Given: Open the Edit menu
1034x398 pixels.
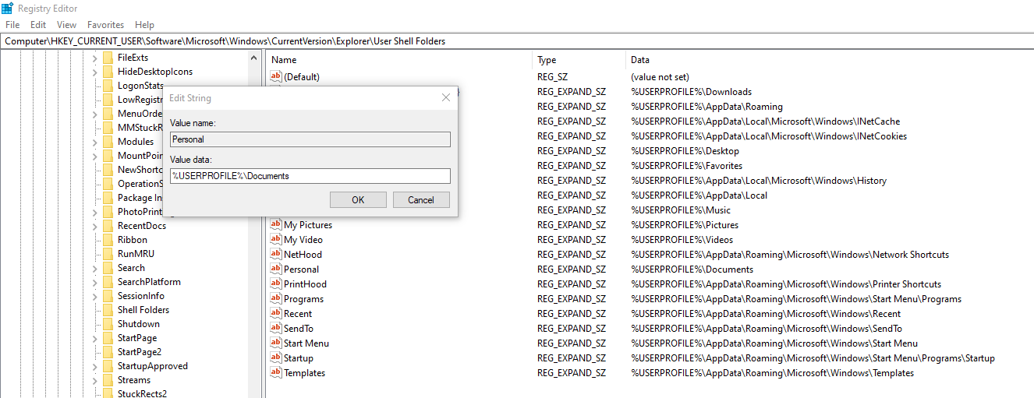Looking at the screenshot, I should pos(38,25).
